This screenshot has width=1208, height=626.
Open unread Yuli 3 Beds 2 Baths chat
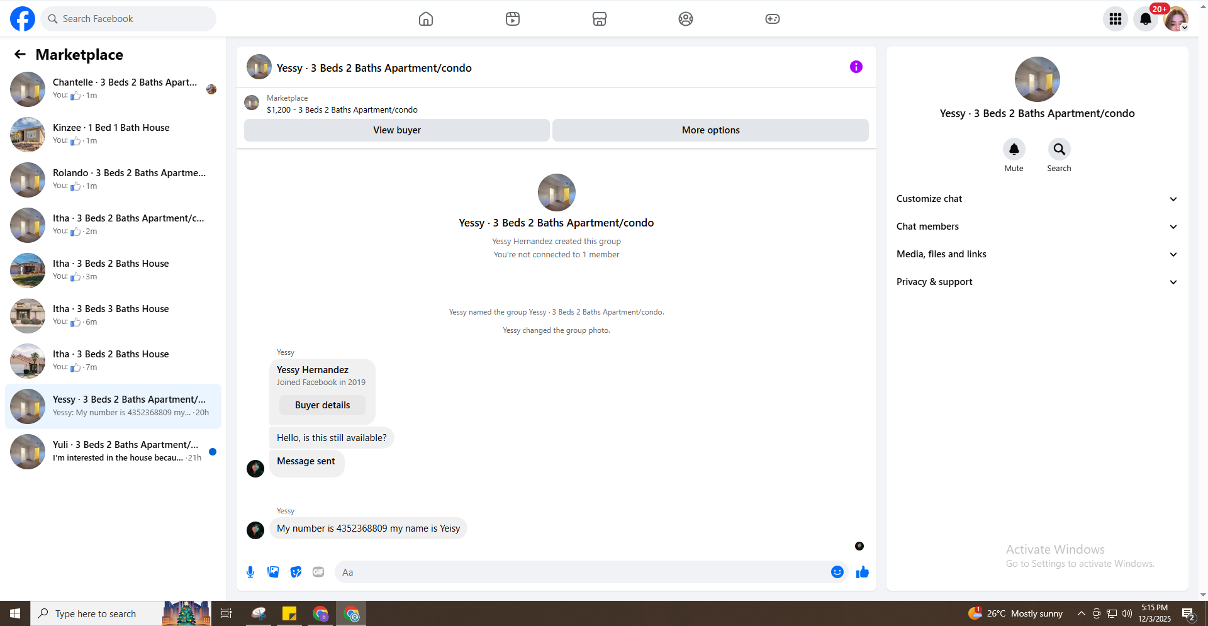(113, 452)
